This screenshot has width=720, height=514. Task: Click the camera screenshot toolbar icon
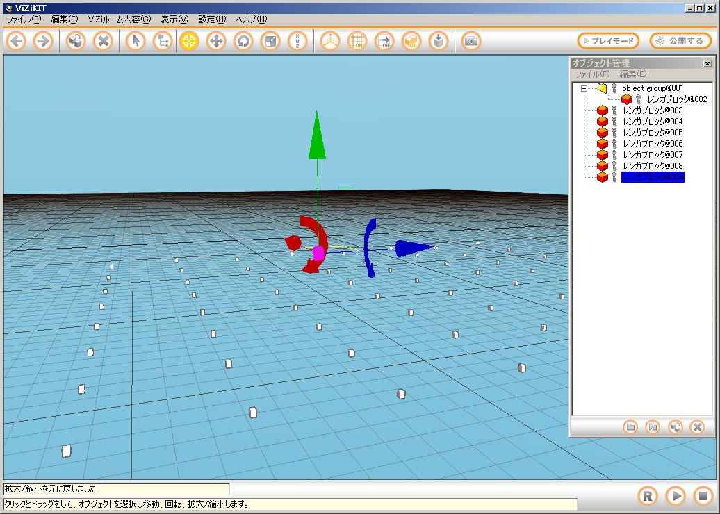coord(471,41)
